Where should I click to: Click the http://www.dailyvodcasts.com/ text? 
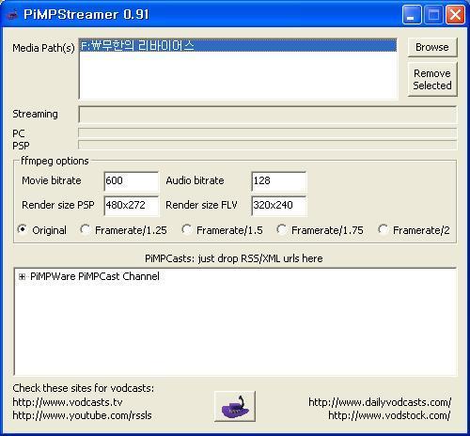coord(380,402)
